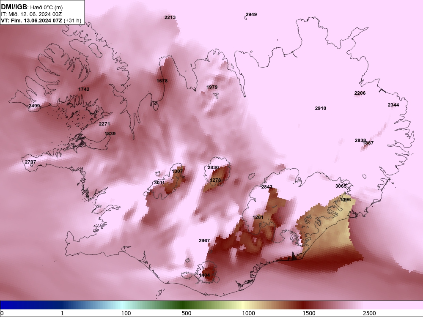This screenshot has width=423, height=317.
Task: Click the map value 2213
Action: click(170, 17)
